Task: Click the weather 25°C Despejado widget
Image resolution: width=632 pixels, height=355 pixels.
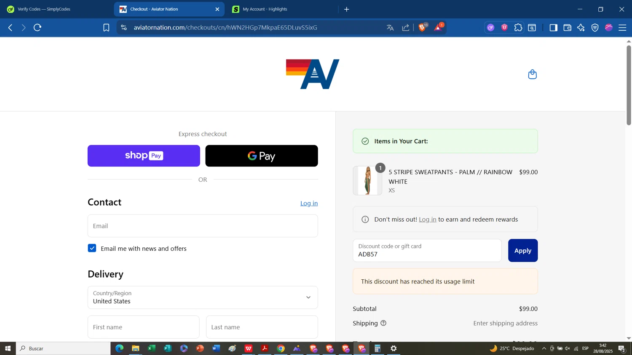Action: 511,348
